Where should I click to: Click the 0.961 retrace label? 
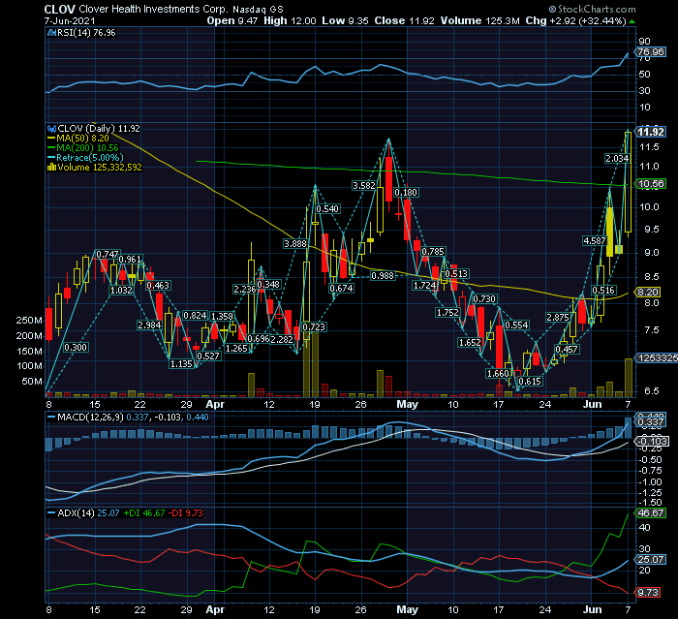(x=130, y=260)
